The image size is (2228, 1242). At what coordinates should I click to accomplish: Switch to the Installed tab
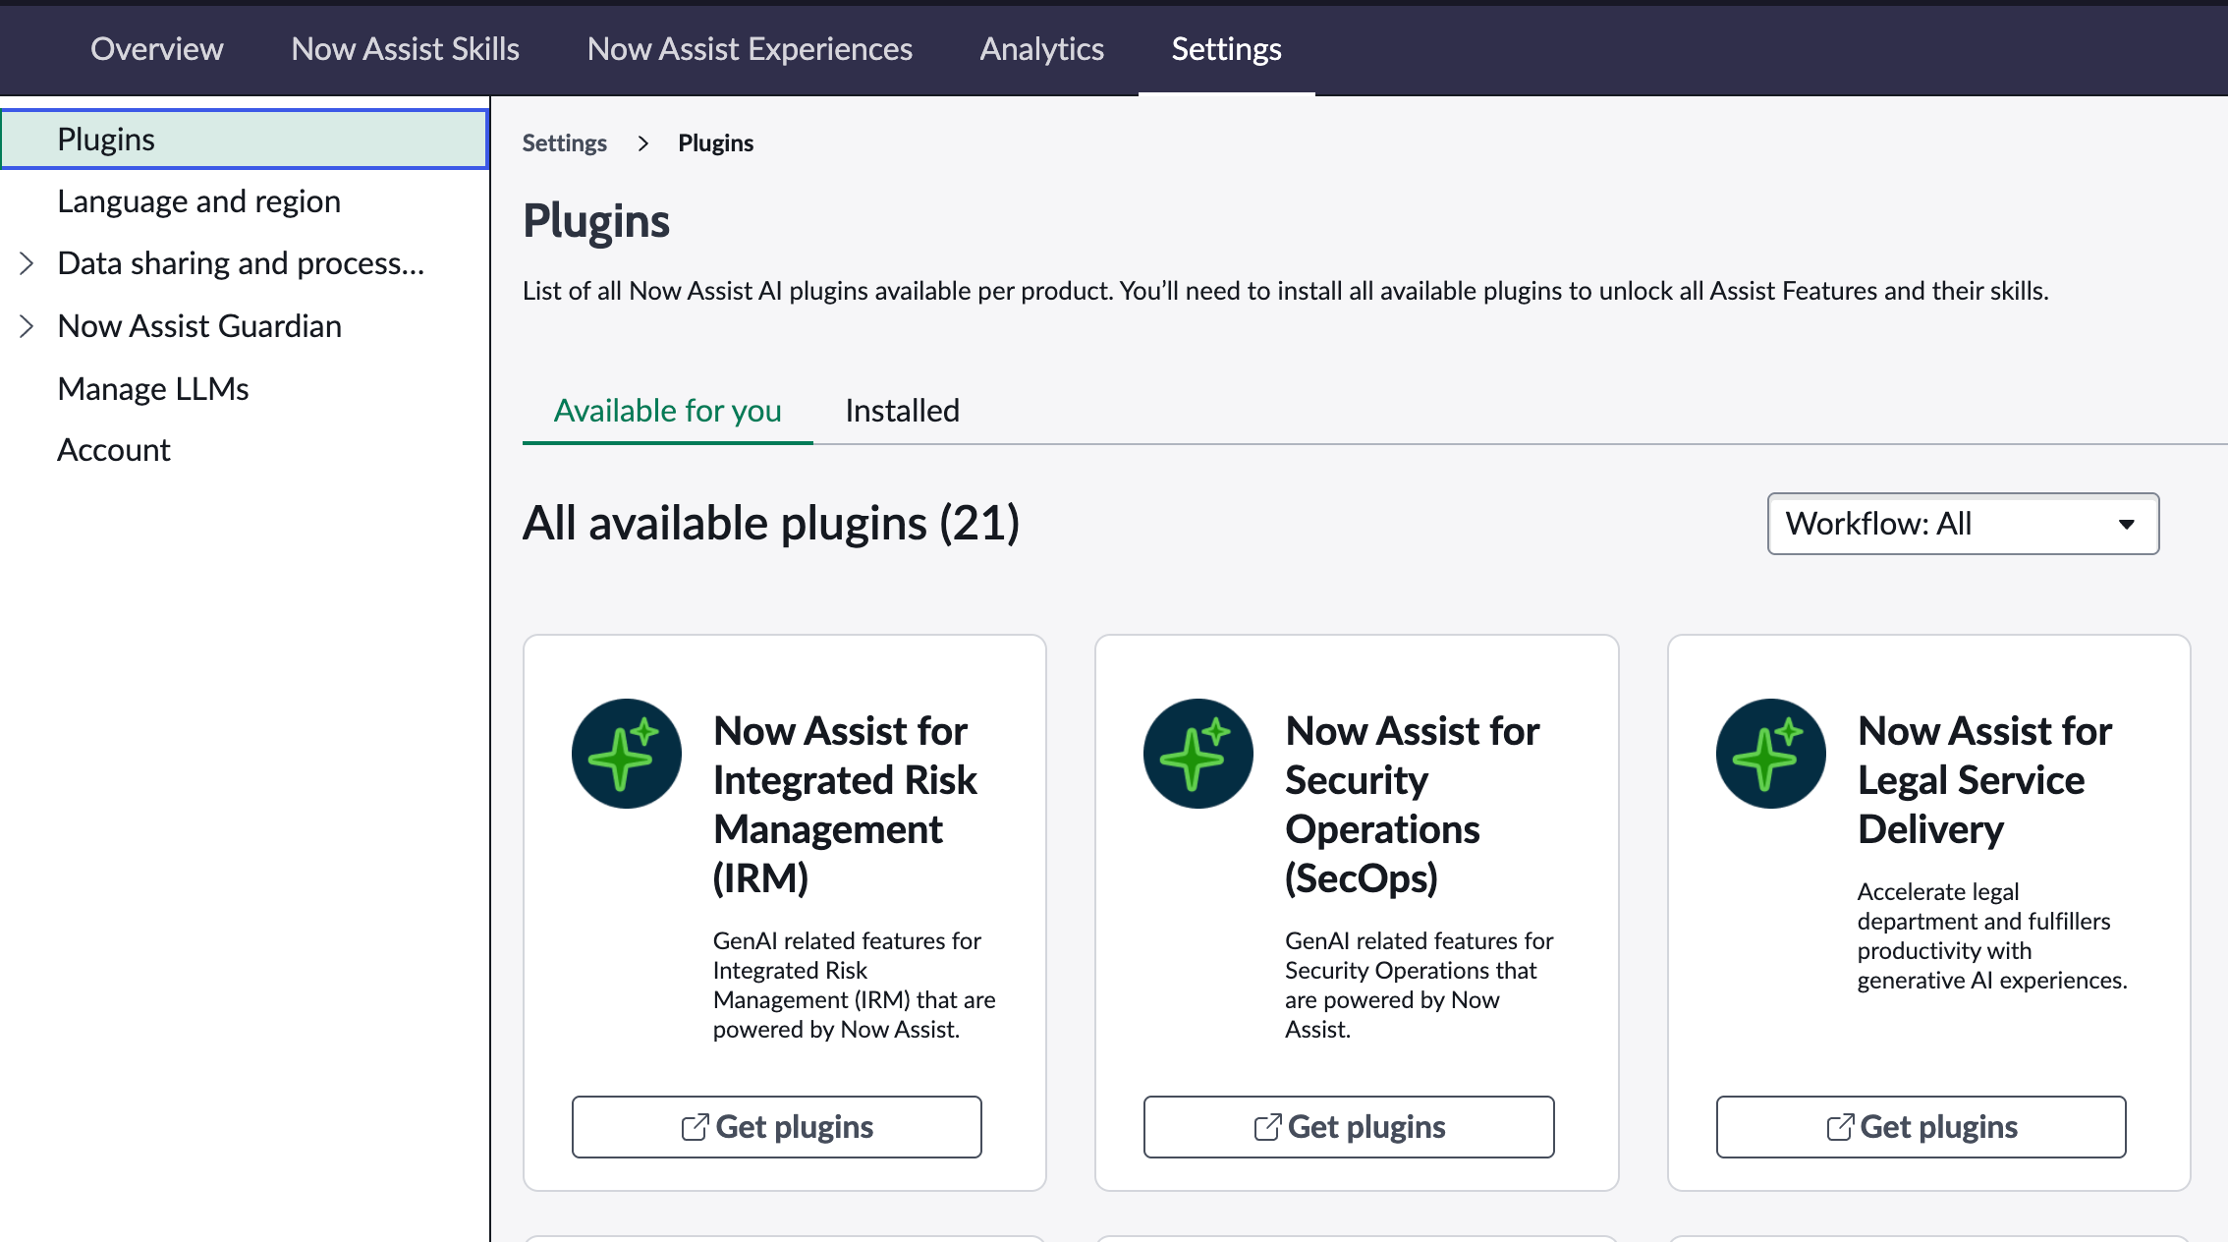click(902, 411)
